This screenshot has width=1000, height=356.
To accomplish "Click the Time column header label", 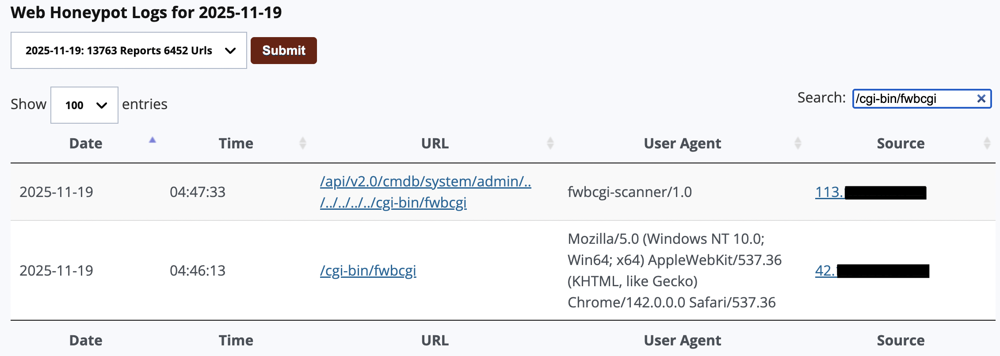I will tap(236, 144).
